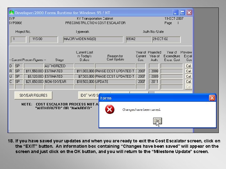Click the Typework field MAJOR WIDENING(O)

tap(93, 39)
